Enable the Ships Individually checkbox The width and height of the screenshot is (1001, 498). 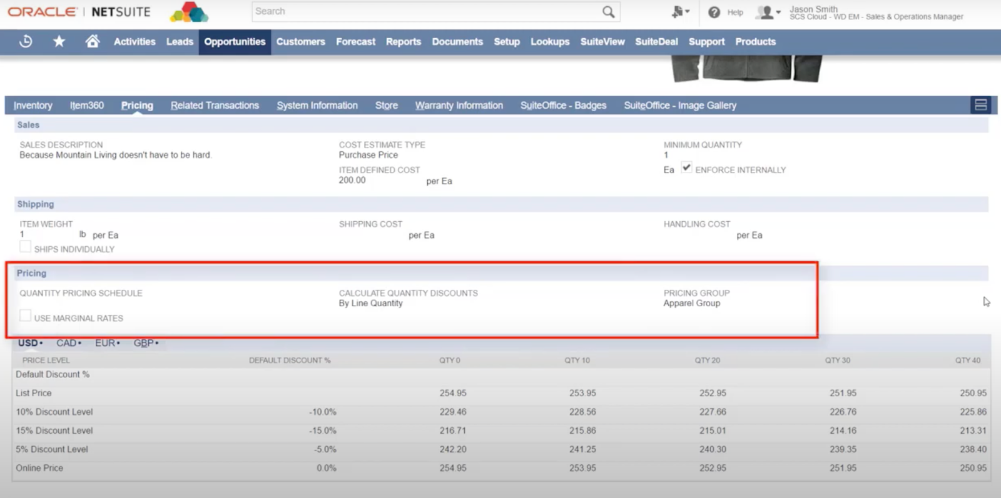click(x=25, y=247)
